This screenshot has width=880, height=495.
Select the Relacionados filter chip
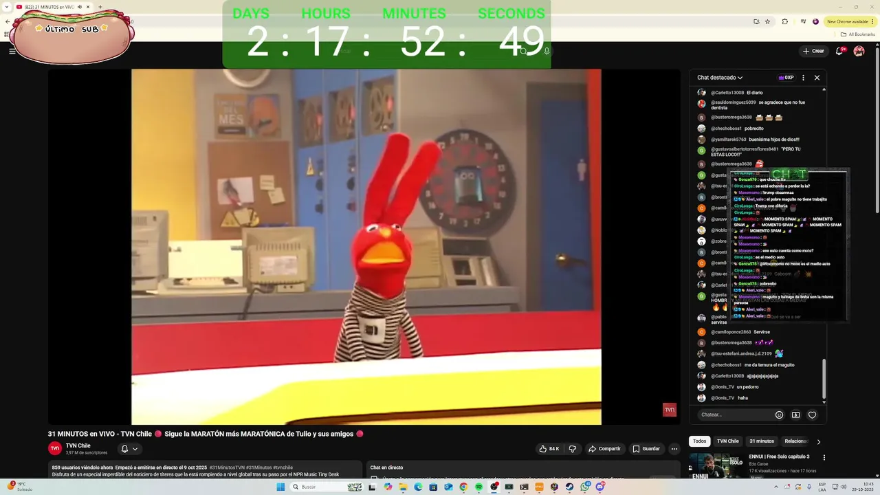796,441
